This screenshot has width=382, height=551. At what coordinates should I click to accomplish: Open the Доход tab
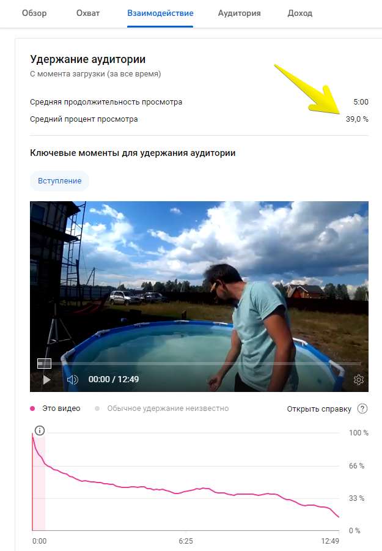coord(300,13)
